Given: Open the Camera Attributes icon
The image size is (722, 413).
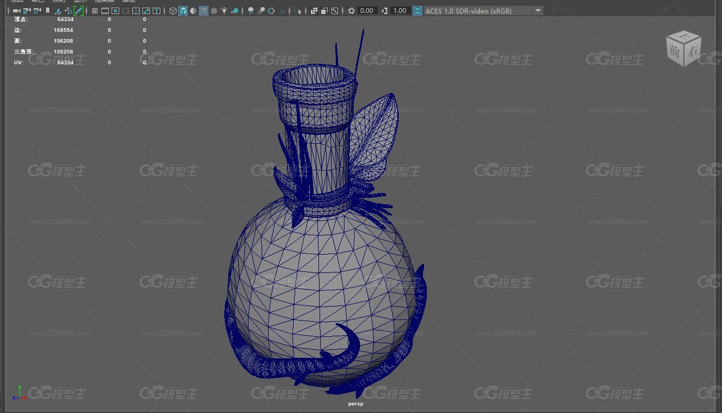Looking at the screenshot, I should tap(37, 11).
